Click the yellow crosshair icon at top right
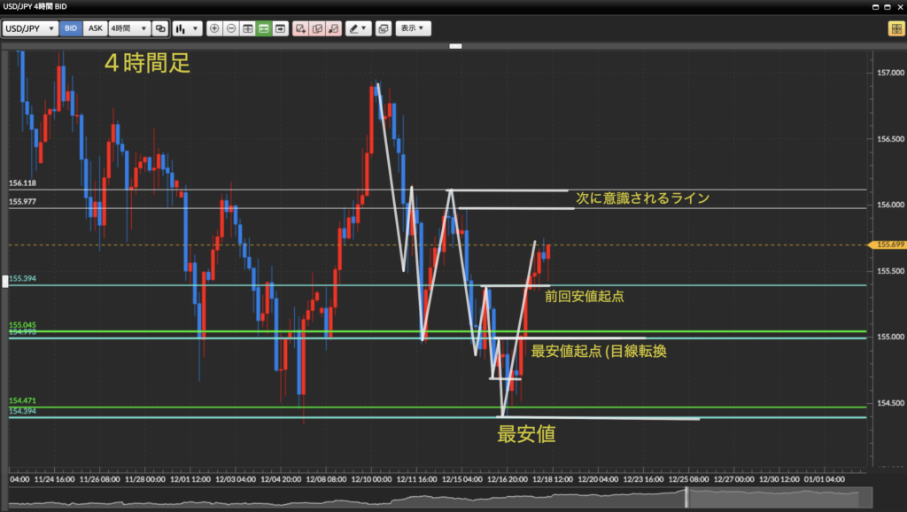Viewport: 907px width, 512px height. pos(895,28)
